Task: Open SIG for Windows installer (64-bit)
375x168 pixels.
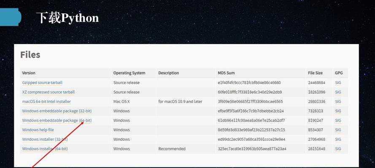Action: [338, 149]
